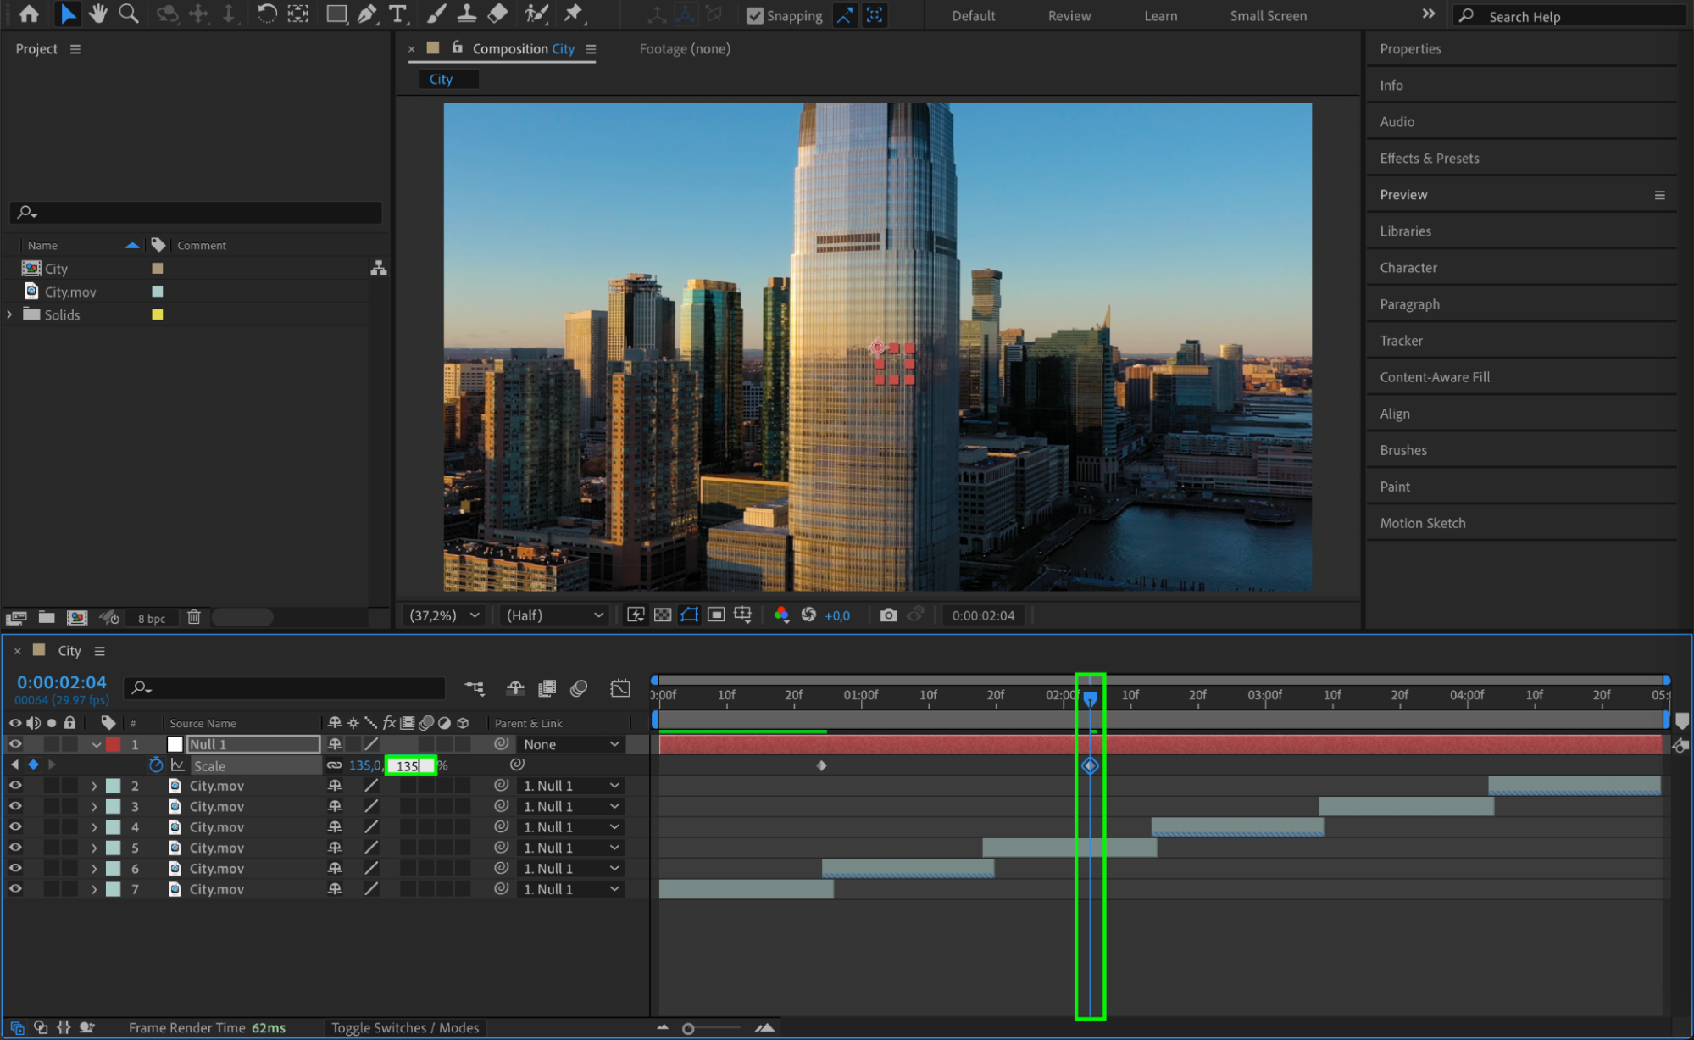Click the 8 bpc color depth button
Screen dimensions: 1694x1040
pos(152,618)
